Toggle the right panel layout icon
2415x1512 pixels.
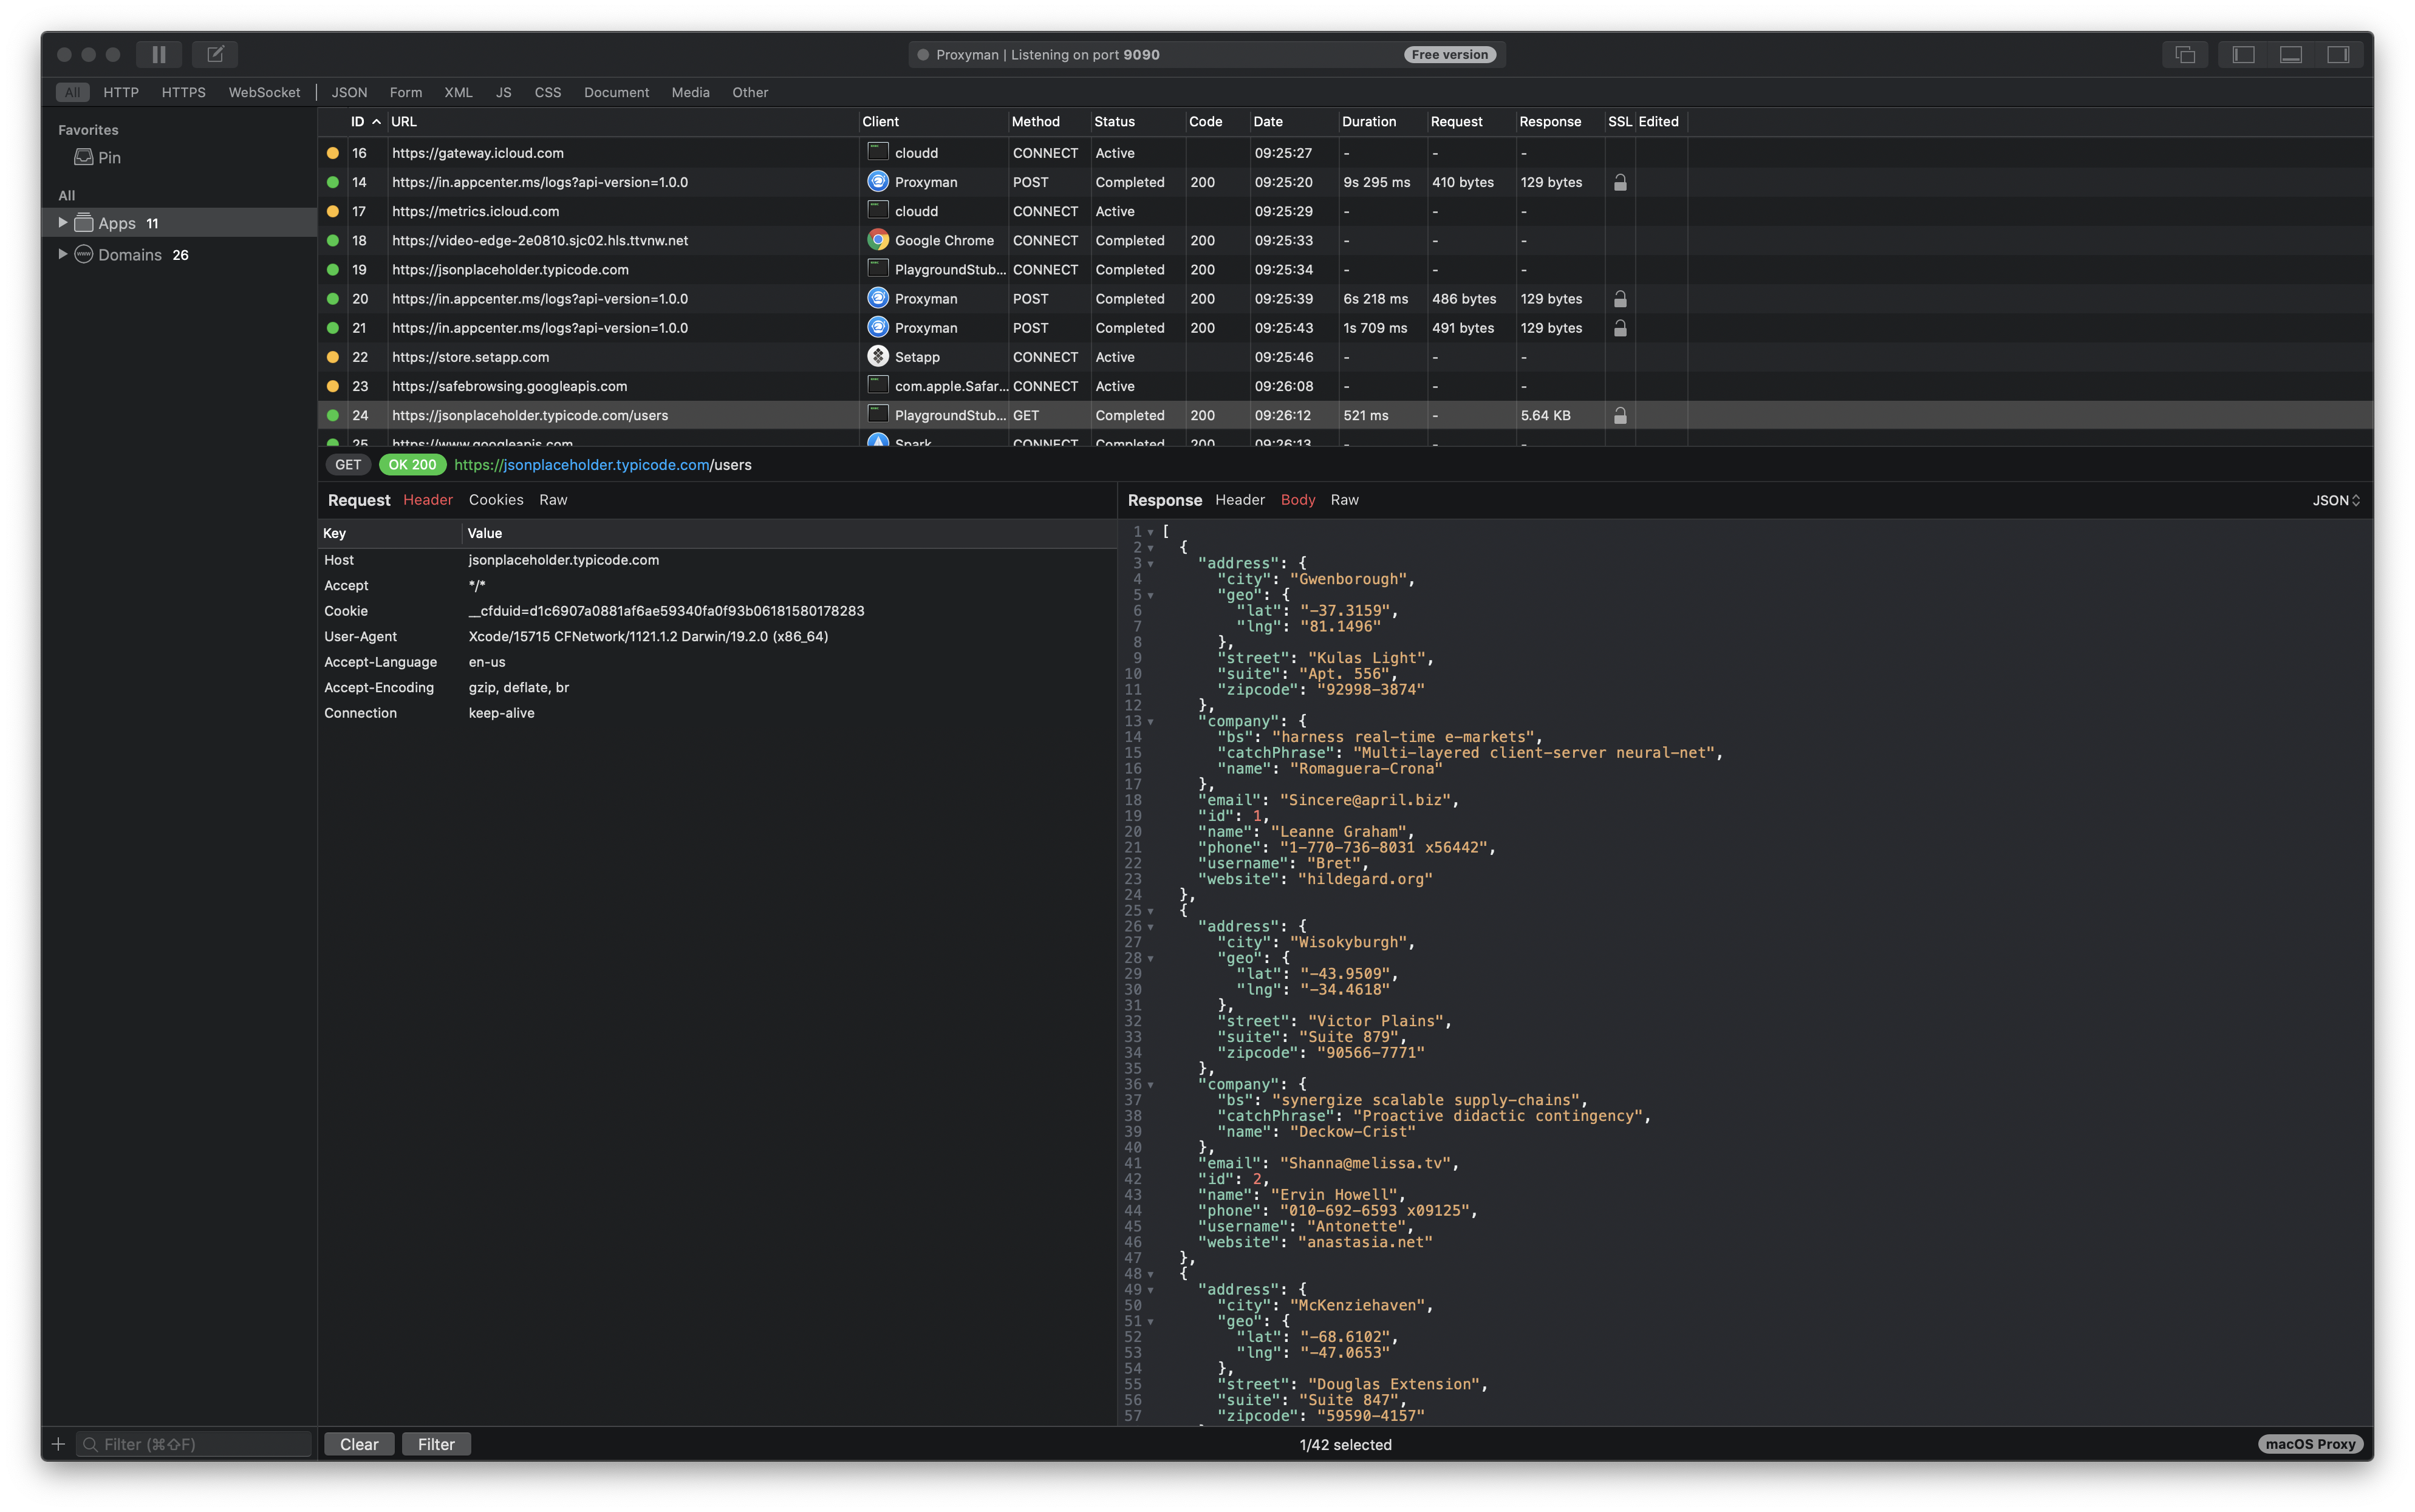click(x=2338, y=54)
